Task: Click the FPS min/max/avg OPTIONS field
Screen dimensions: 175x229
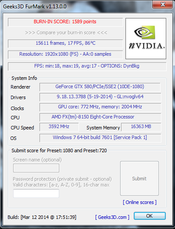Action: pyautogui.click(x=87, y=66)
